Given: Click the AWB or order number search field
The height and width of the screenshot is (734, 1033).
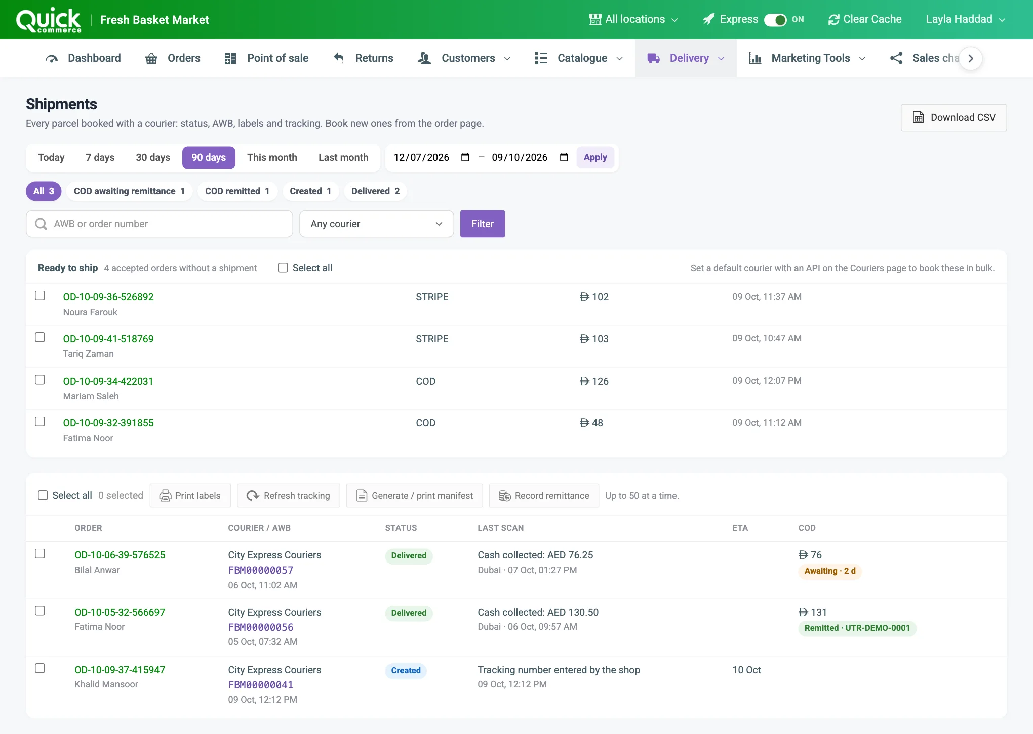Looking at the screenshot, I should [160, 224].
